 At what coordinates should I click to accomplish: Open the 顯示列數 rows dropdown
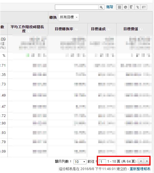(80, 162)
